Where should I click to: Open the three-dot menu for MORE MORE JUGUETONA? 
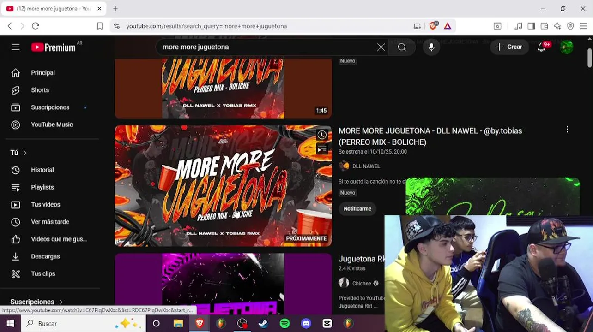(567, 130)
